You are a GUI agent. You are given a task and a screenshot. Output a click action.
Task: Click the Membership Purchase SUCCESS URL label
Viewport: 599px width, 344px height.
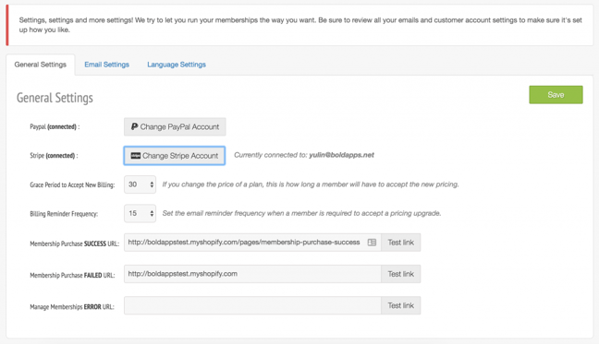pyautogui.click(x=75, y=243)
